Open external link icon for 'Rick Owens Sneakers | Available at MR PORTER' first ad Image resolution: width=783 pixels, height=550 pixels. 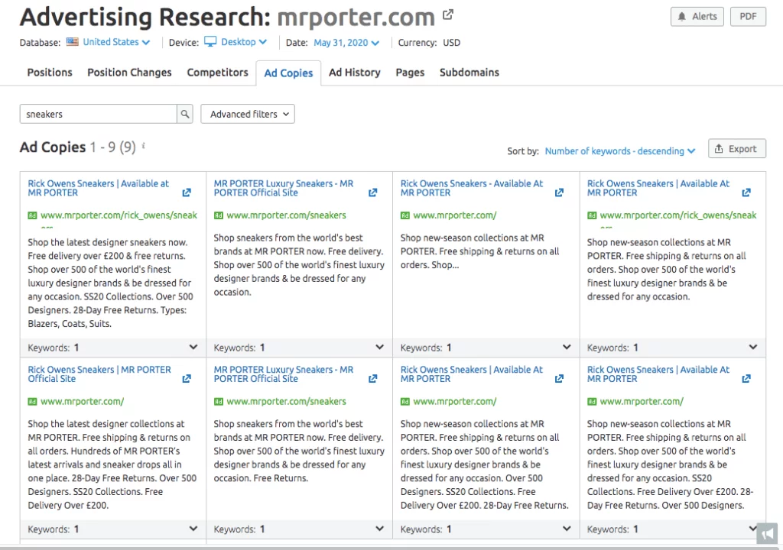(187, 192)
